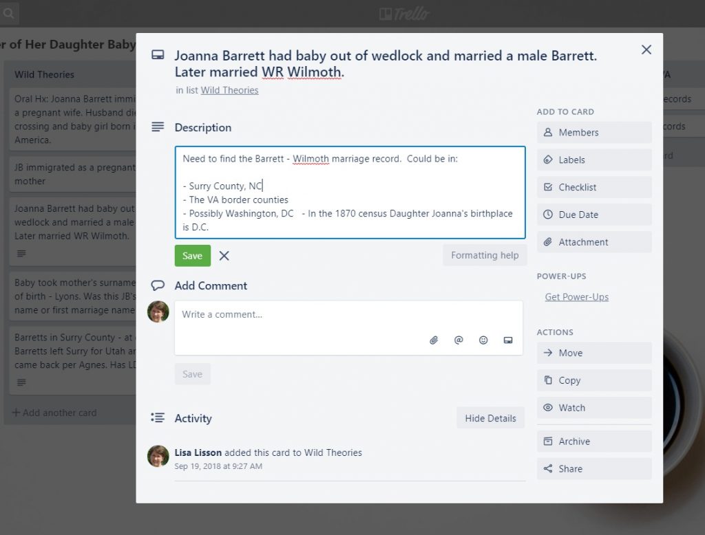This screenshot has height=535, width=705.
Task: Click the avatar next to activity entry
Action: pyautogui.click(x=158, y=457)
